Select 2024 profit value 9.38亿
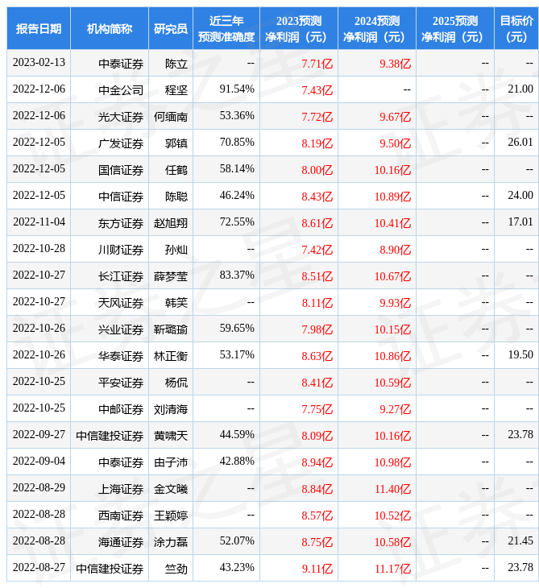The width and height of the screenshot is (539, 588). click(396, 64)
